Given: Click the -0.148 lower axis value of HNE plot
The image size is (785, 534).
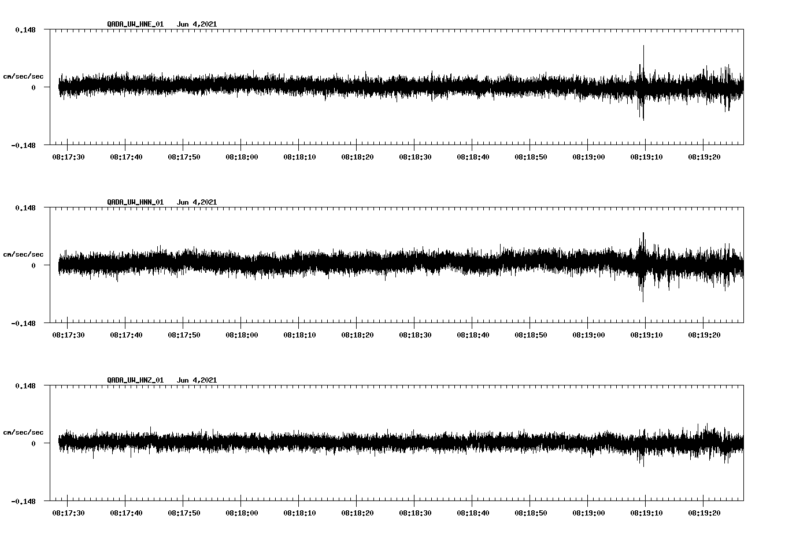Looking at the screenshot, I should 24,145.
